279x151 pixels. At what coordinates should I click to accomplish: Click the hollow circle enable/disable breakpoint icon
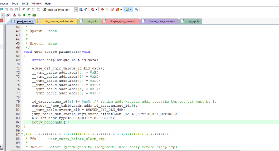coord(107,9)
